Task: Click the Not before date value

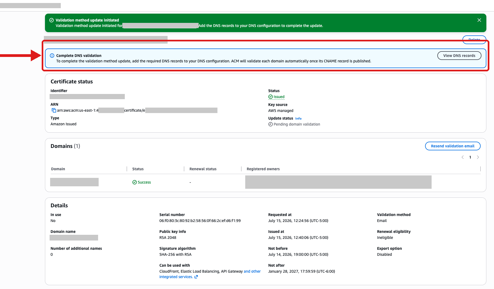Action: coord(298,254)
